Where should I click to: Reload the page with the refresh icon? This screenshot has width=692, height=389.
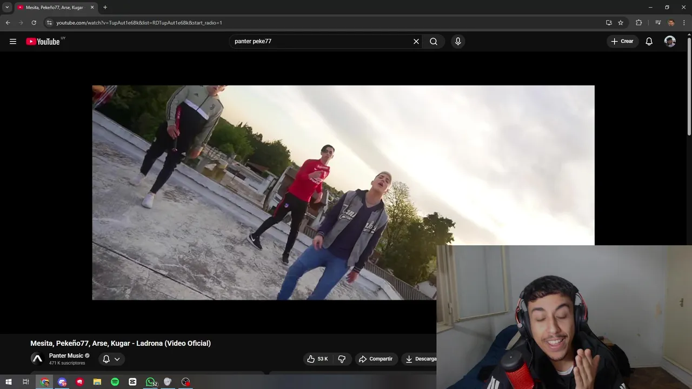click(34, 23)
